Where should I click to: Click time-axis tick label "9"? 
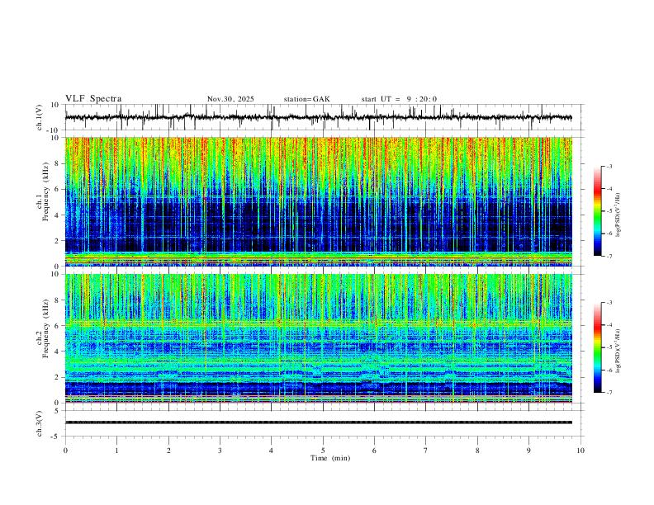pyautogui.click(x=528, y=451)
